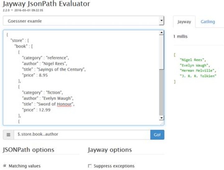
Task: Select the Matching values radio button
Action: click(5, 166)
